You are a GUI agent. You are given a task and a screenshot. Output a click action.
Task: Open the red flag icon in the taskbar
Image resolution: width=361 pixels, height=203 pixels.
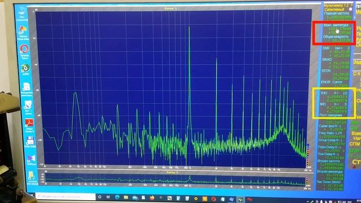point(249,200)
